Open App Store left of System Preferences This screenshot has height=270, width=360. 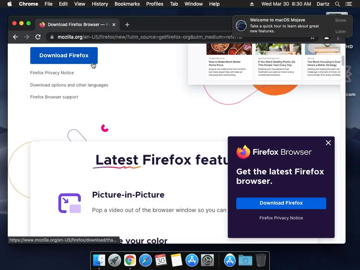(192, 261)
